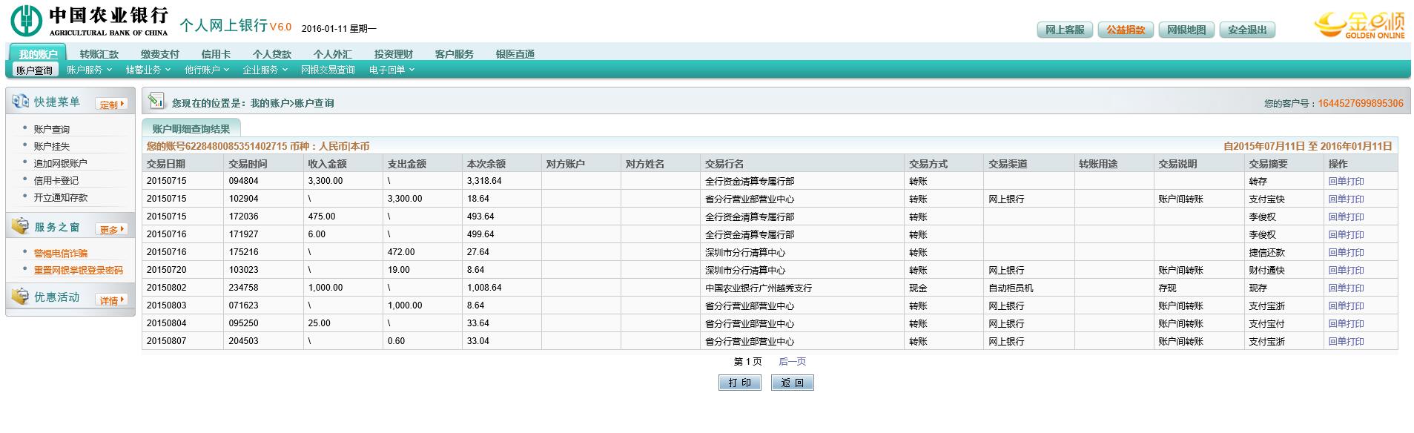Image resolution: width=1414 pixels, height=433 pixels.
Task: Click 回单打印 for the 204503 transaction
Action: 1346,341
